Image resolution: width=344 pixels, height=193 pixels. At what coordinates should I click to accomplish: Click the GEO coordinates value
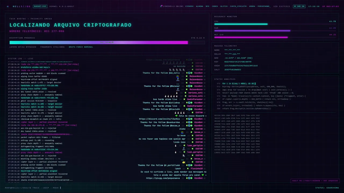(239, 58)
